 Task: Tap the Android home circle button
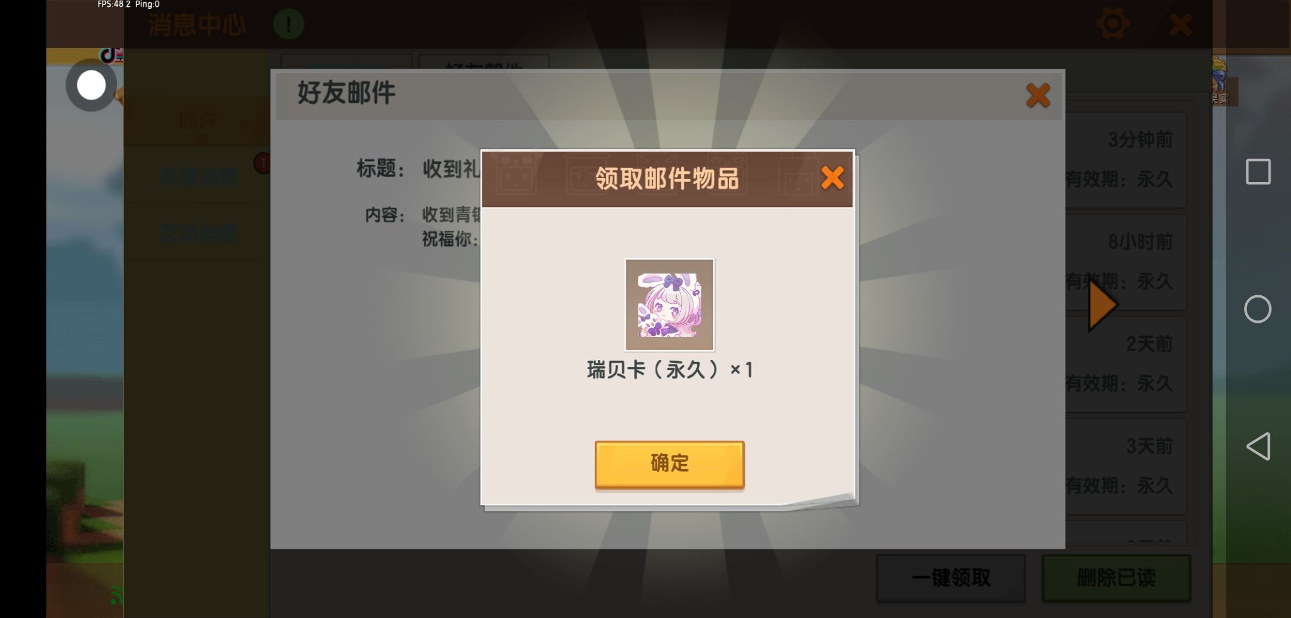tap(1257, 309)
